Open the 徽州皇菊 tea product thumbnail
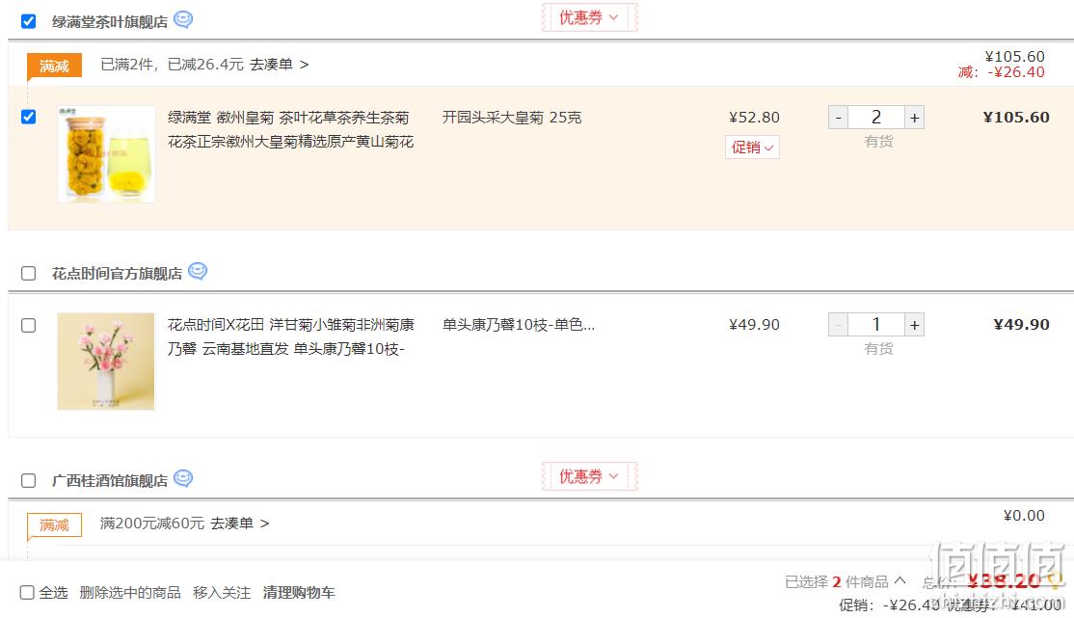 (x=106, y=154)
